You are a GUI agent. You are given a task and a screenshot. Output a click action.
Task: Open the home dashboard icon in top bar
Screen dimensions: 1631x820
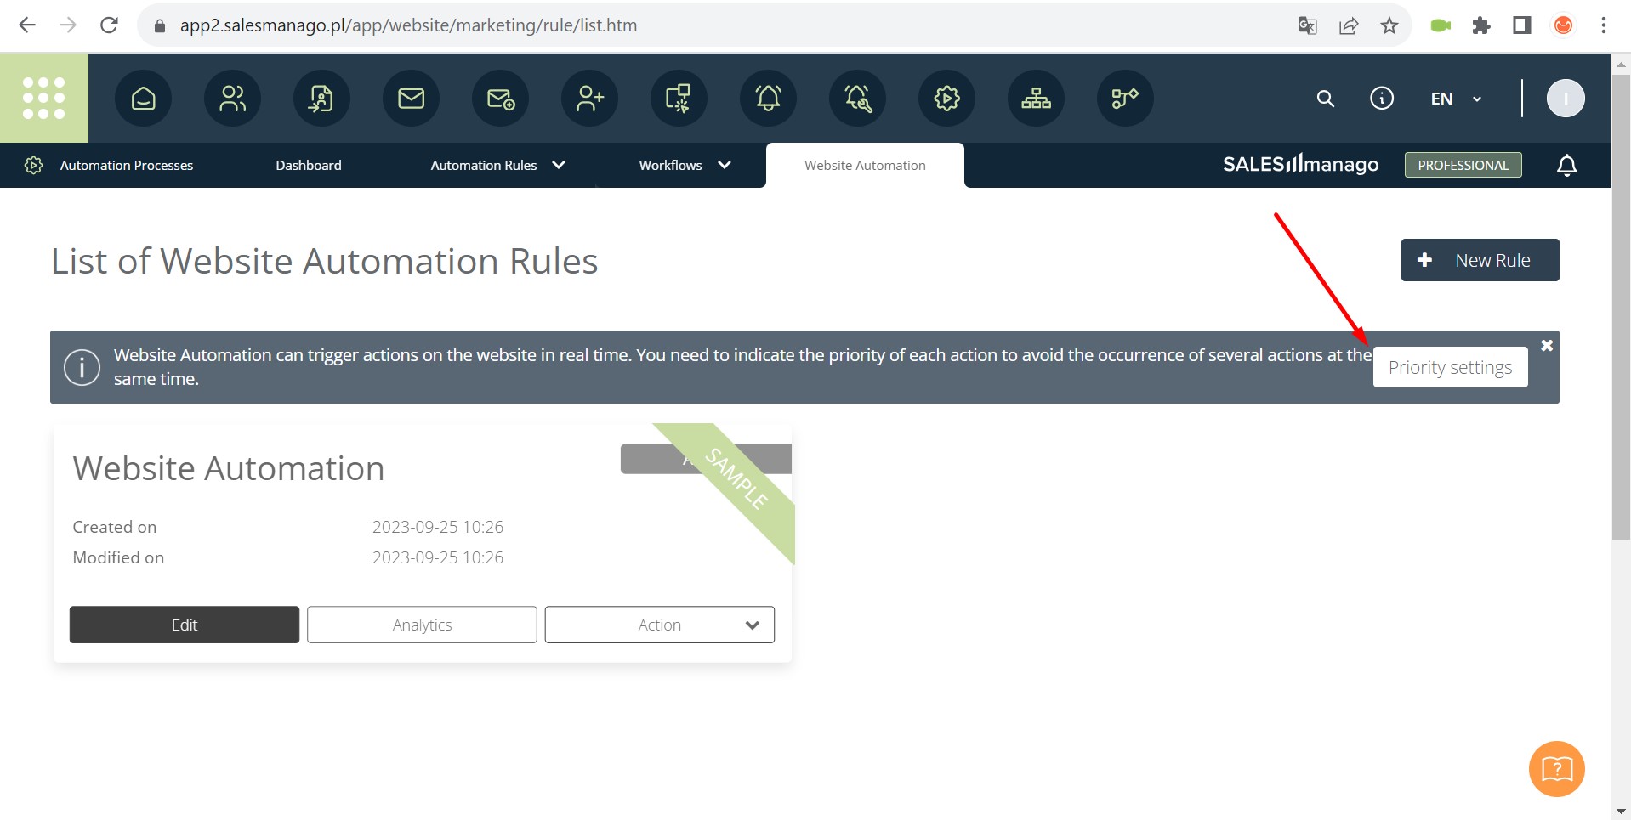(x=143, y=99)
